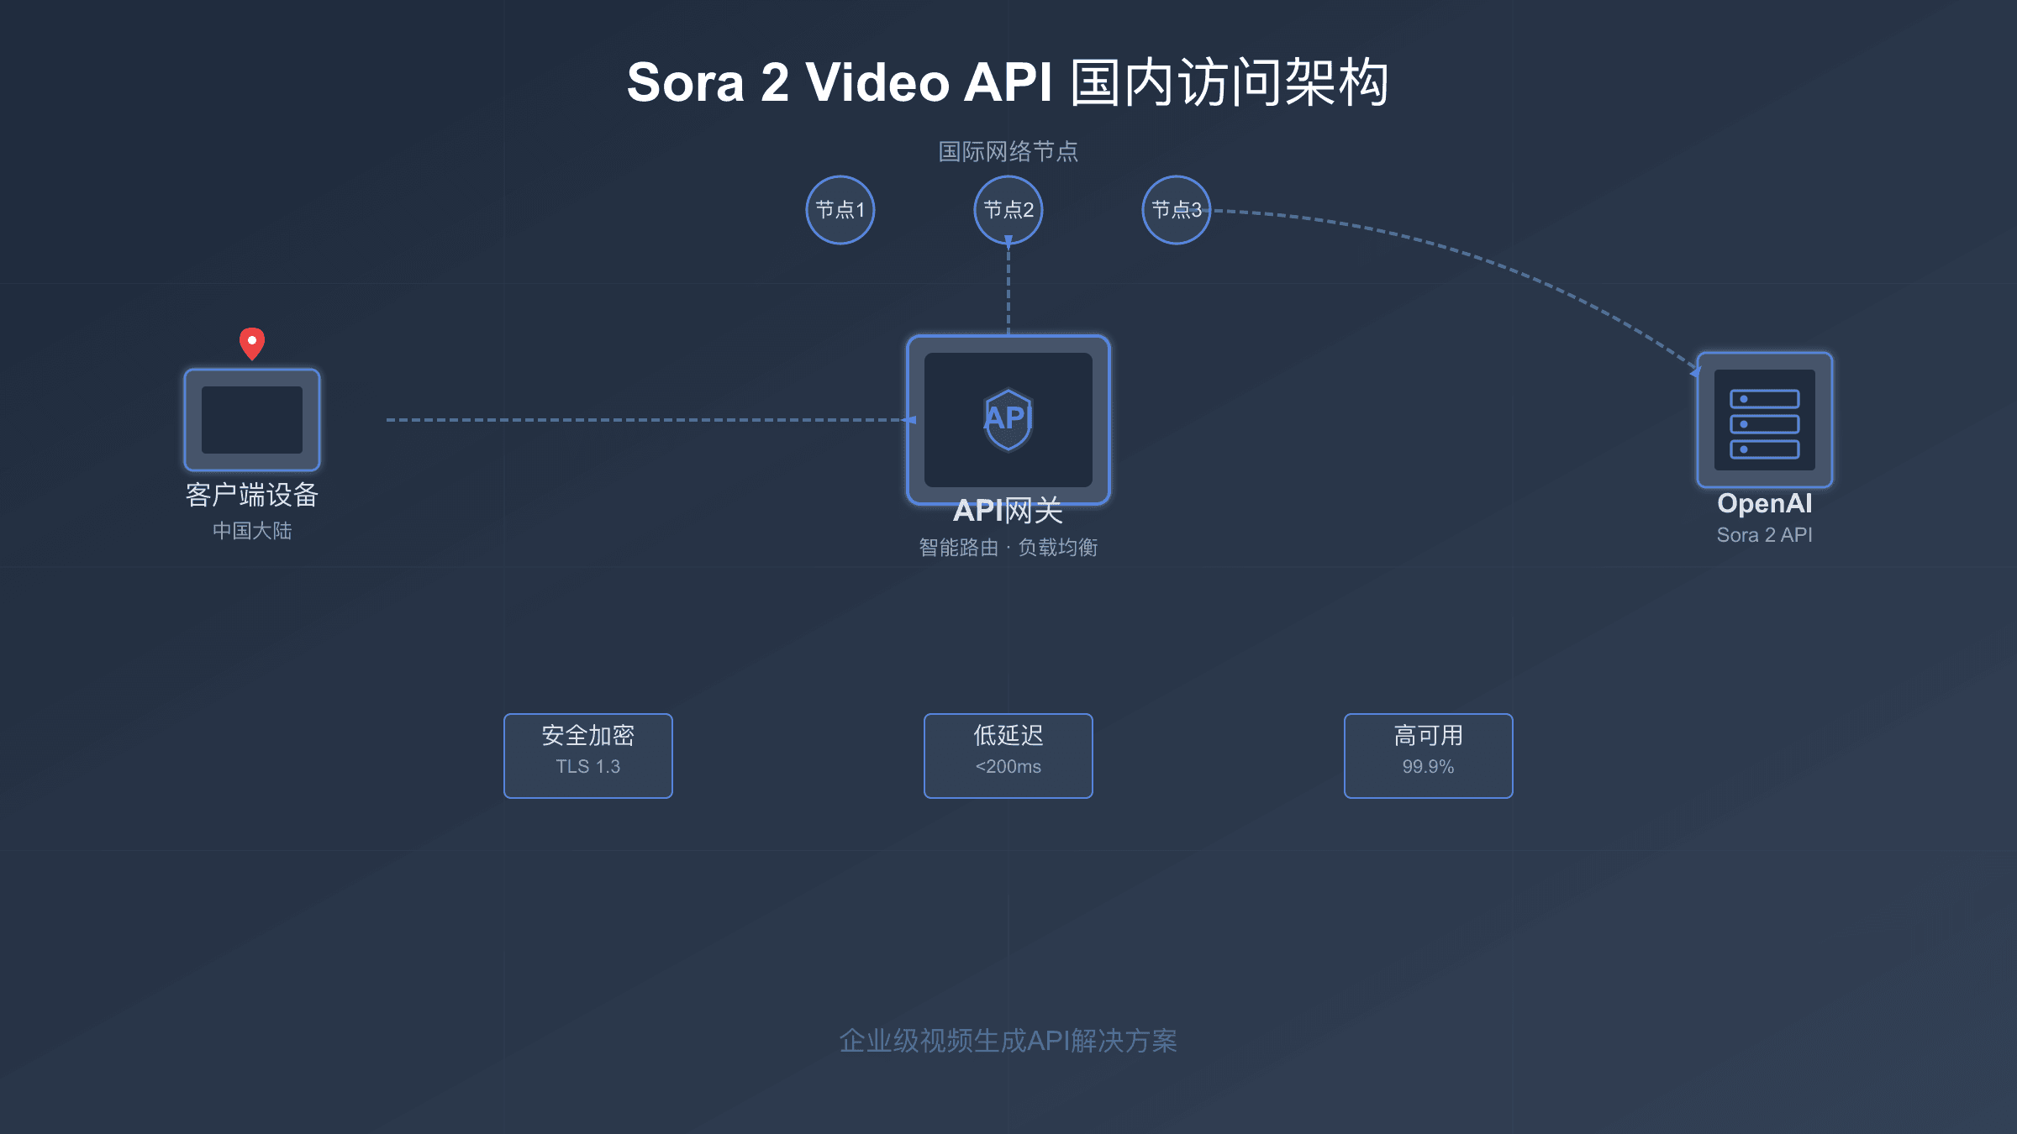
Task: Select the 节点2 network node circle
Action: click(x=1008, y=210)
